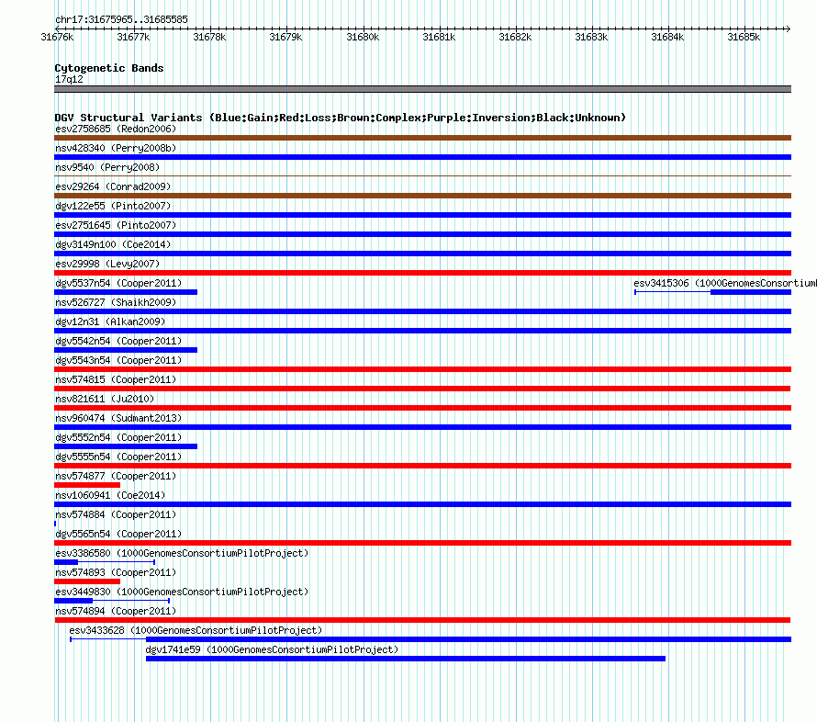817x722 pixels.
Task: Click the 31685k ruler tick label
Action: (x=744, y=37)
